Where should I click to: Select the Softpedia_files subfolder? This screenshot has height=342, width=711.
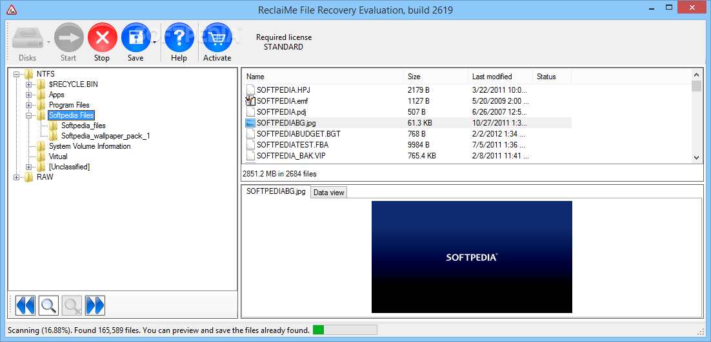point(83,126)
